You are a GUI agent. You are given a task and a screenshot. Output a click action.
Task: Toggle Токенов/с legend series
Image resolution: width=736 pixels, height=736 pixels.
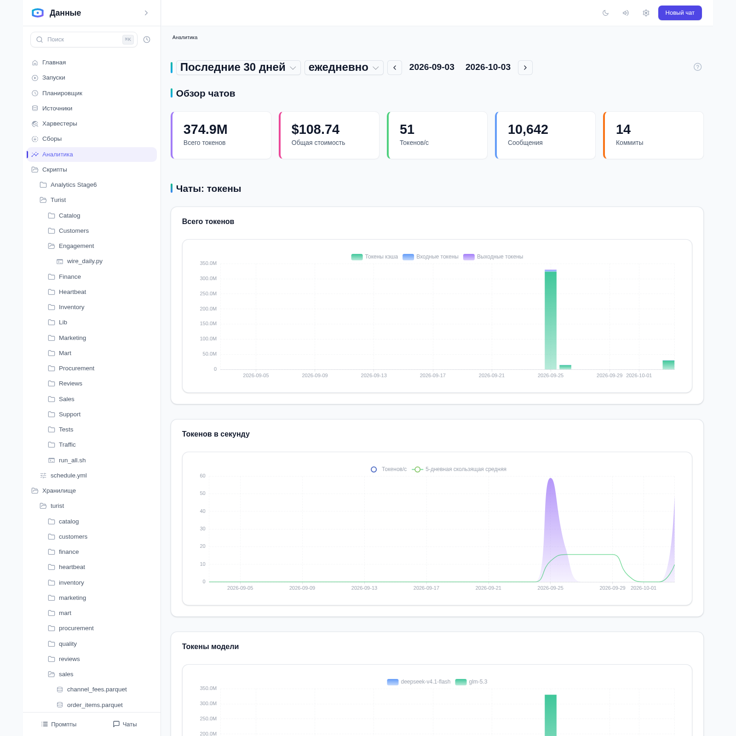389,470
